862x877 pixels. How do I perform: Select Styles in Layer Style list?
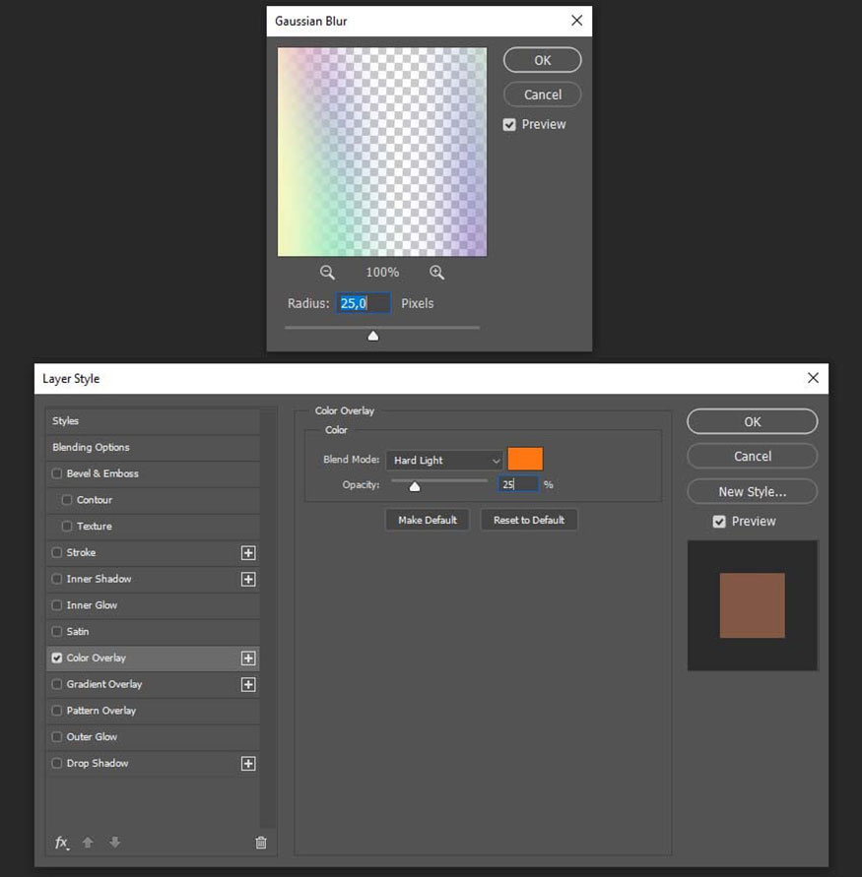pyautogui.click(x=153, y=421)
